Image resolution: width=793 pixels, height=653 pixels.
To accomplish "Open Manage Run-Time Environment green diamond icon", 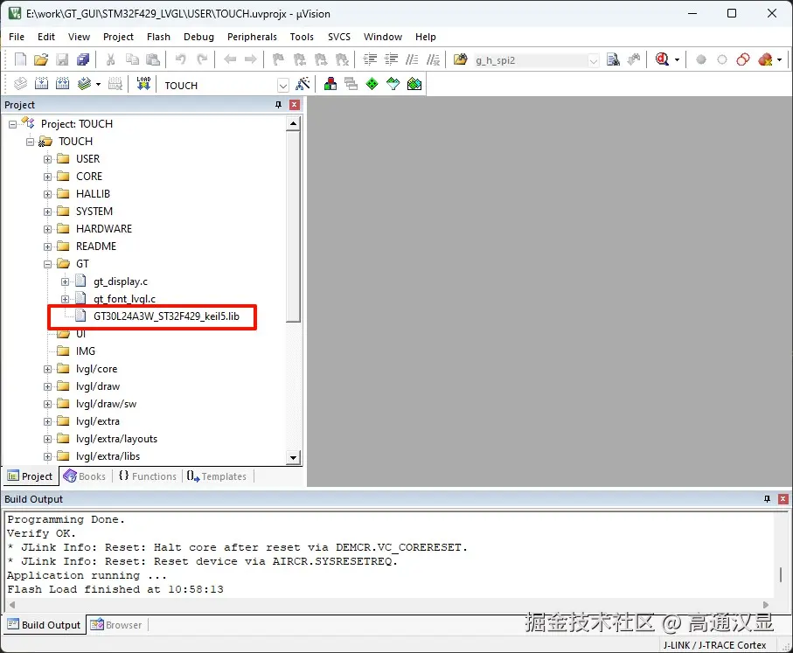I will point(372,83).
